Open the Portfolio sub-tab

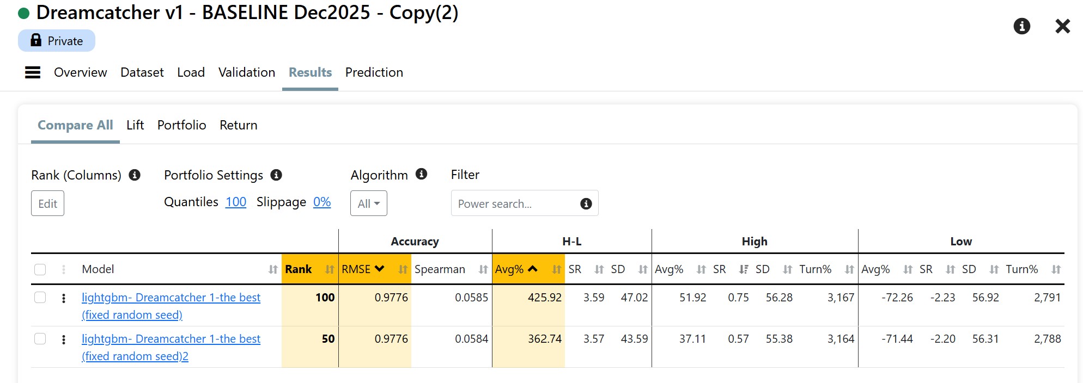181,125
